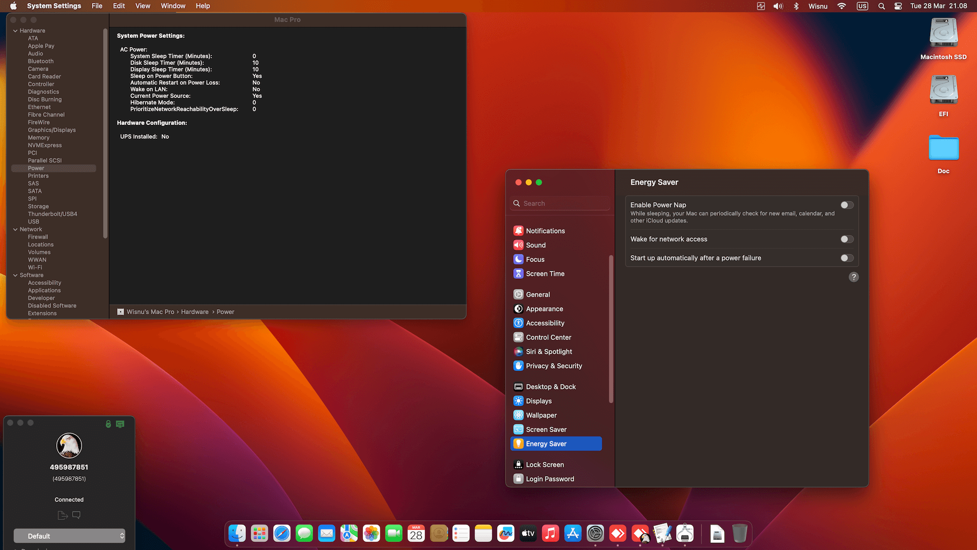Click the Energy Saver help button
The image size is (977, 550).
(x=853, y=277)
